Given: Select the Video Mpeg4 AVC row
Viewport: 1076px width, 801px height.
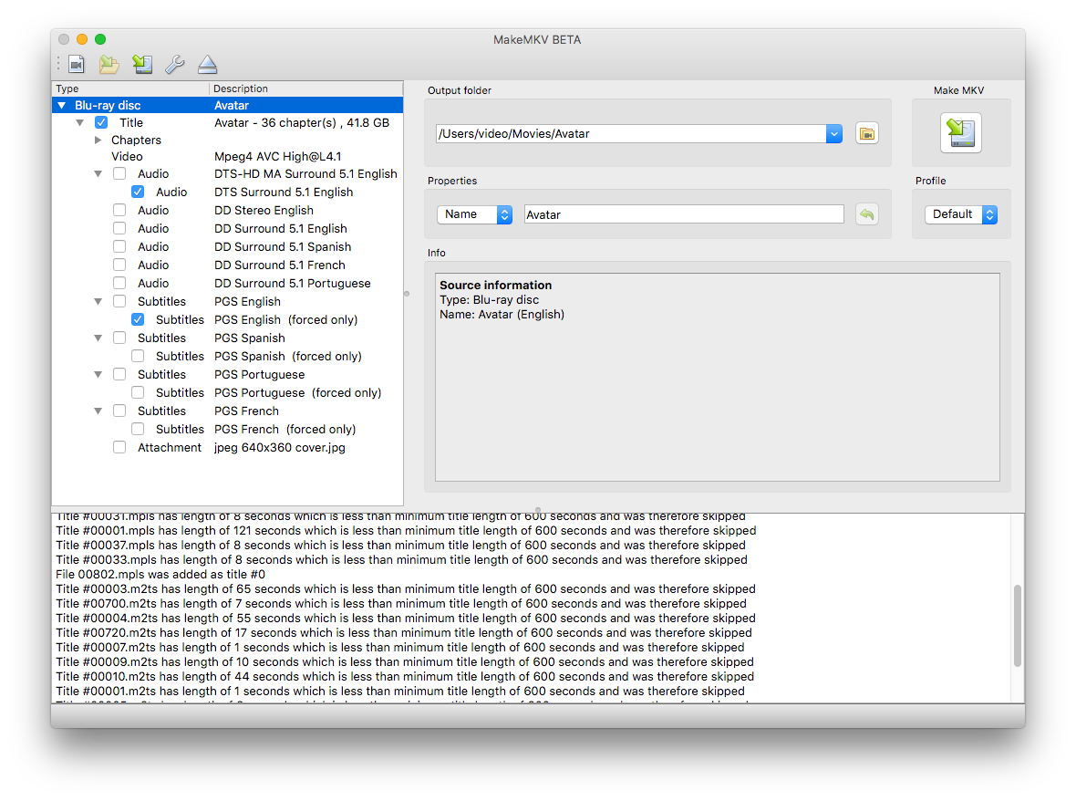Looking at the screenshot, I should [227, 157].
